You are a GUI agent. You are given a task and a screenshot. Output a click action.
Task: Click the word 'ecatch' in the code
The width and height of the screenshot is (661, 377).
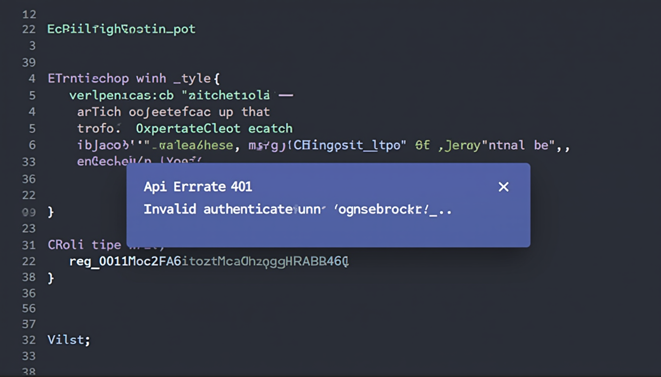click(x=270, y=129)
